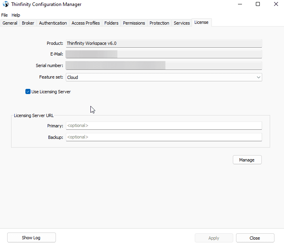The width and height of the screenshot is (284, 246).
Task: Click the Thinfinity globe app icon
Action: point(6,4)
